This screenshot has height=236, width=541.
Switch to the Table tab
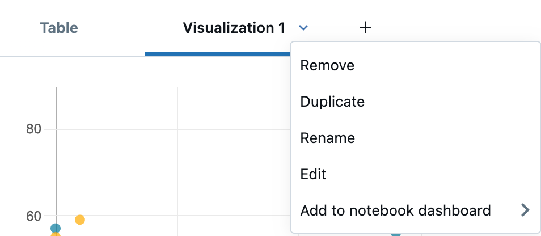click(x=59, y=27)
